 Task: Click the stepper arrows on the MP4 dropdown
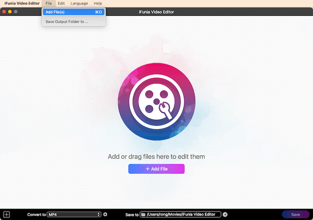point(99,215)
